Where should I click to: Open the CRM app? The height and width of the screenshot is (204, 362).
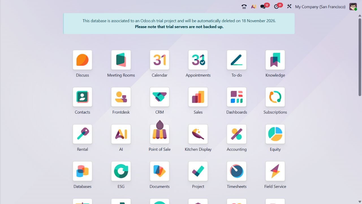point(160,97)
